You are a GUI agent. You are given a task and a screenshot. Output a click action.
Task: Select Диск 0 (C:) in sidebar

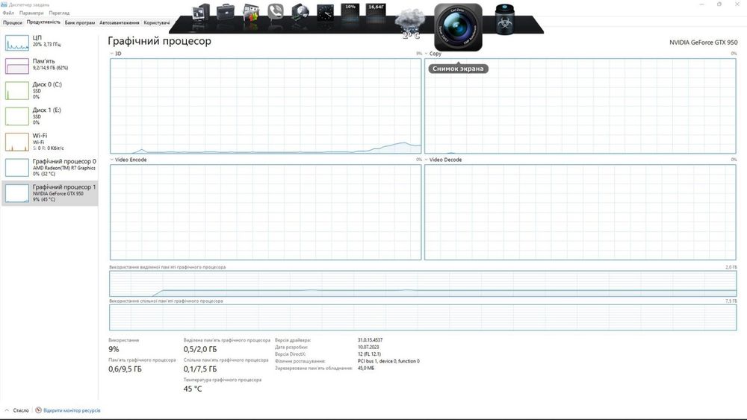pyautogui.click(x=49, y=90)
